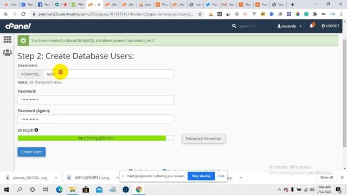Open the Windows Start menu
Viewport: 347px width, 195px height.
[7, 190]
